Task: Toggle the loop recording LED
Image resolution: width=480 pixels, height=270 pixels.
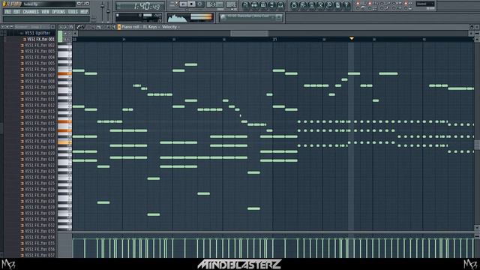Action: tap(394, 3)
